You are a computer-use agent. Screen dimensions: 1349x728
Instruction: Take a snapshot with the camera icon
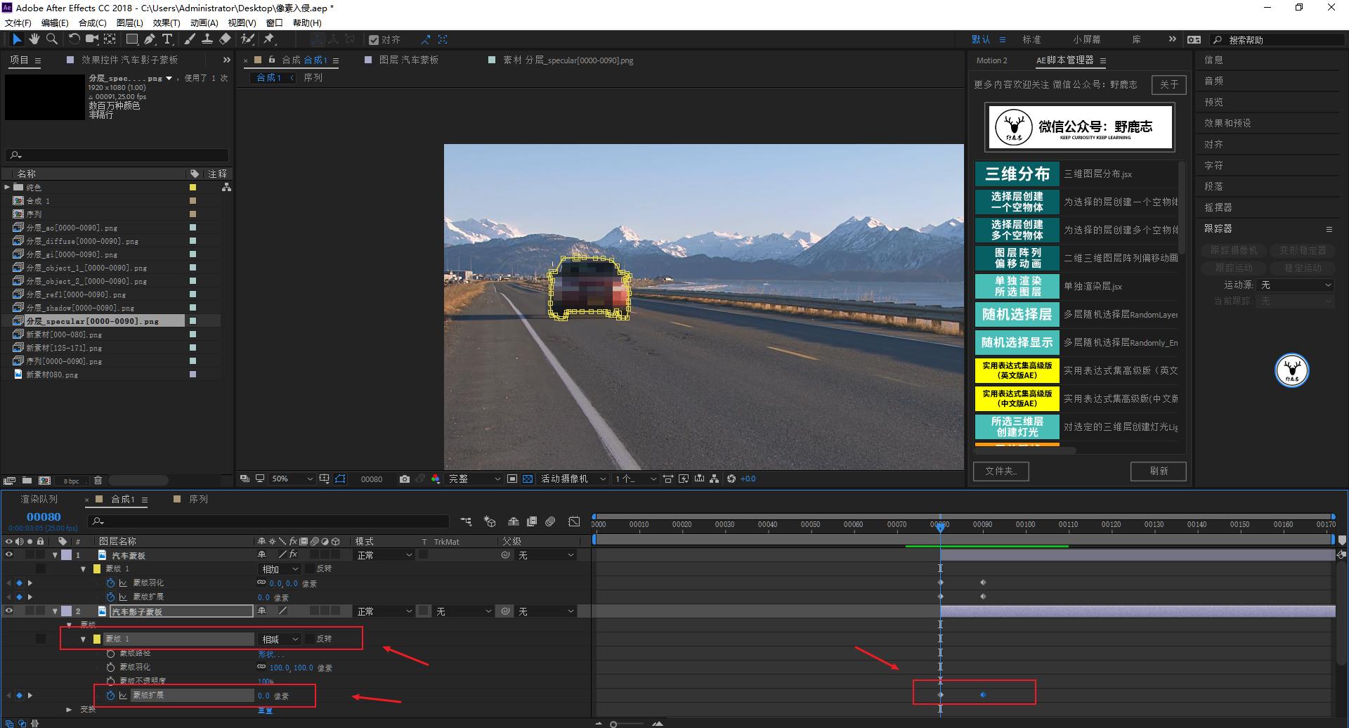pos(404,479)
